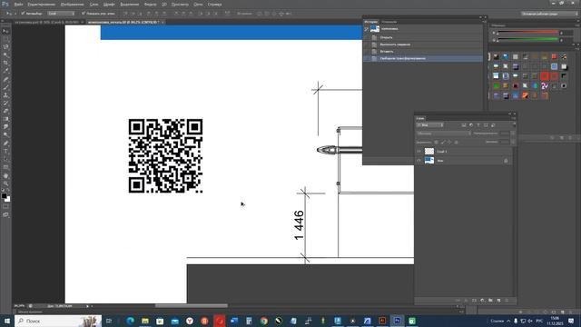The width and height of the screenshot is (581, 327).
Task: Select the Blur tool
Action: (x=5, y=127)
